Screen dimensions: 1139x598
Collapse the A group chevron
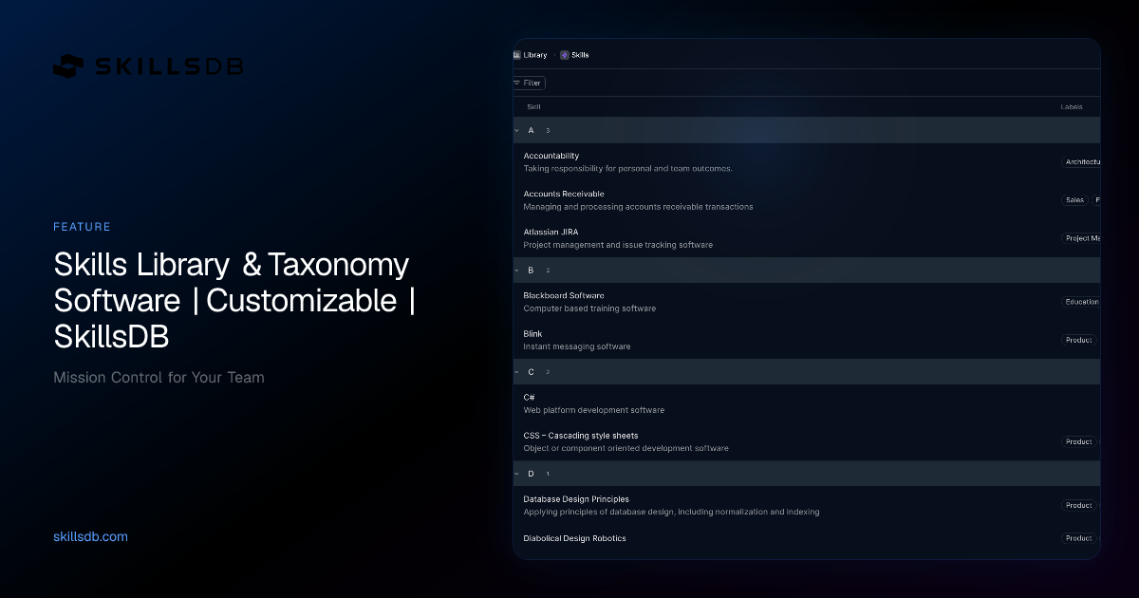coord(516,130)
